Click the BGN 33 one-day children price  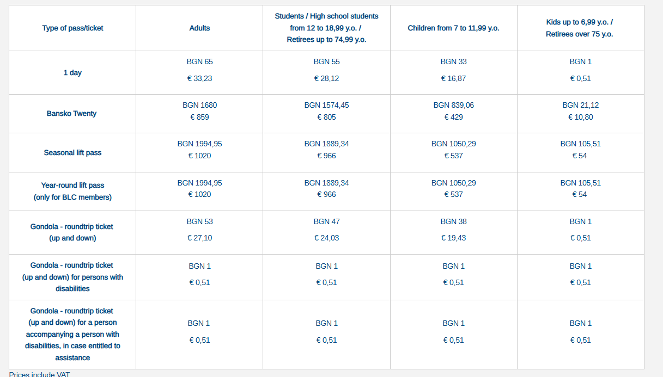pos(453,62)
